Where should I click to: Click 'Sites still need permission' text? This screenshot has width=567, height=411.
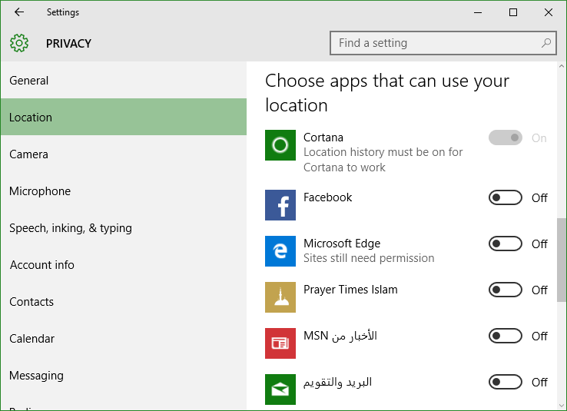tap(369, 258)
